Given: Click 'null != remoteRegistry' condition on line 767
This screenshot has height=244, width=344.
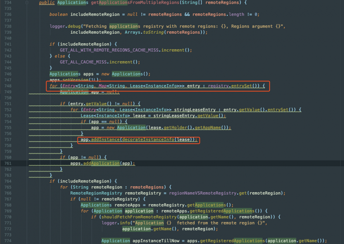Looking at the screenshot, I should point(109,199).
